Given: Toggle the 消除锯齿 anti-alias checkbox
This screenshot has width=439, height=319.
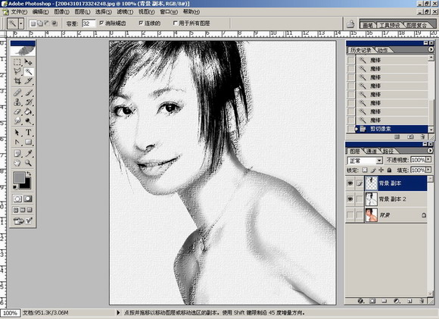Looking at the screenshot, I should [101, 23].
